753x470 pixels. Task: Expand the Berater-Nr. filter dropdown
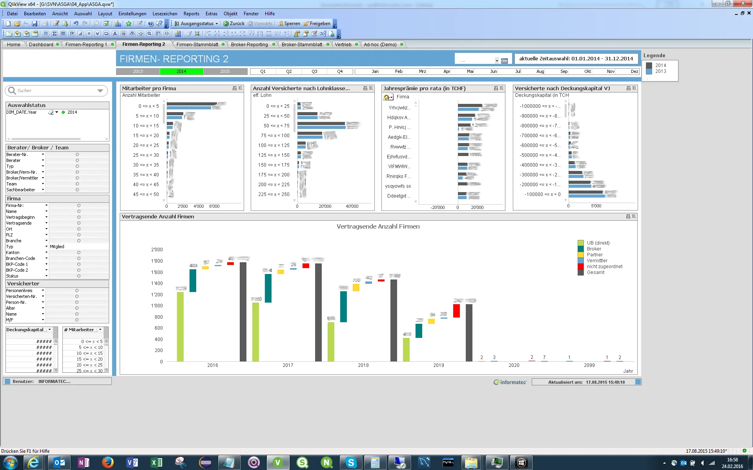tap(43, 154)
